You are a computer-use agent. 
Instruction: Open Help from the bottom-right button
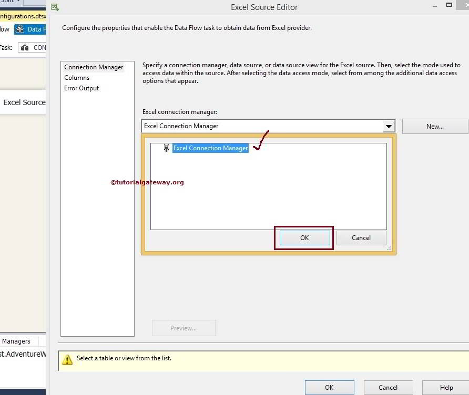[x=445, y=388]
